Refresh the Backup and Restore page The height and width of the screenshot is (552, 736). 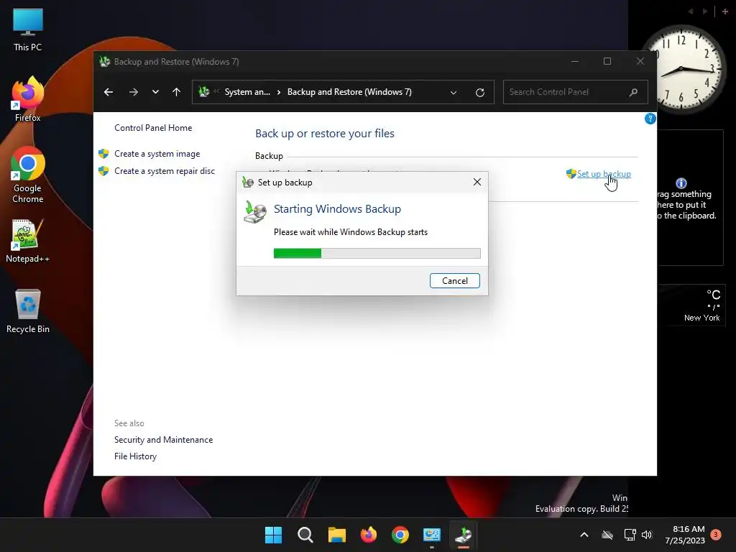(479, 93)
